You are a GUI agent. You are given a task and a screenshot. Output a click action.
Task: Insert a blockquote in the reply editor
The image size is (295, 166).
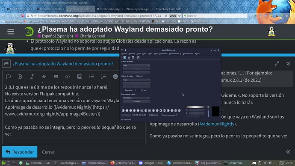pos(56,77)
